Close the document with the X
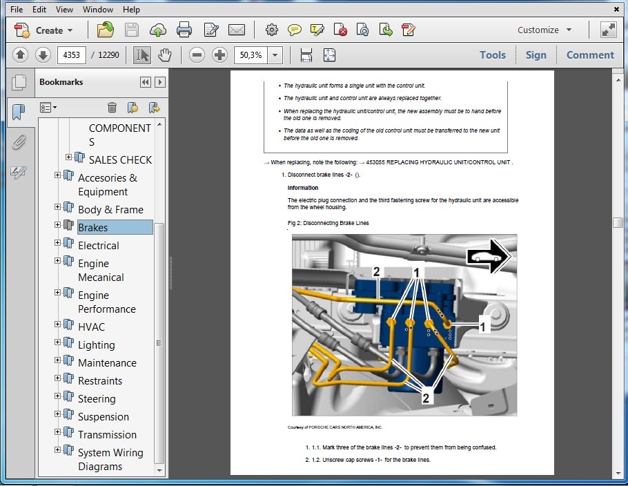The height and width of the screenshot is (486, 628). (x=616, y=9)
